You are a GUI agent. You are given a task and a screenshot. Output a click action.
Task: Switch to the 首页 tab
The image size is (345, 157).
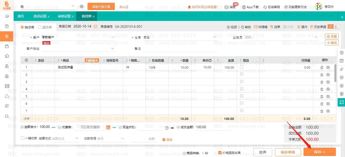(x=21, y=16)
